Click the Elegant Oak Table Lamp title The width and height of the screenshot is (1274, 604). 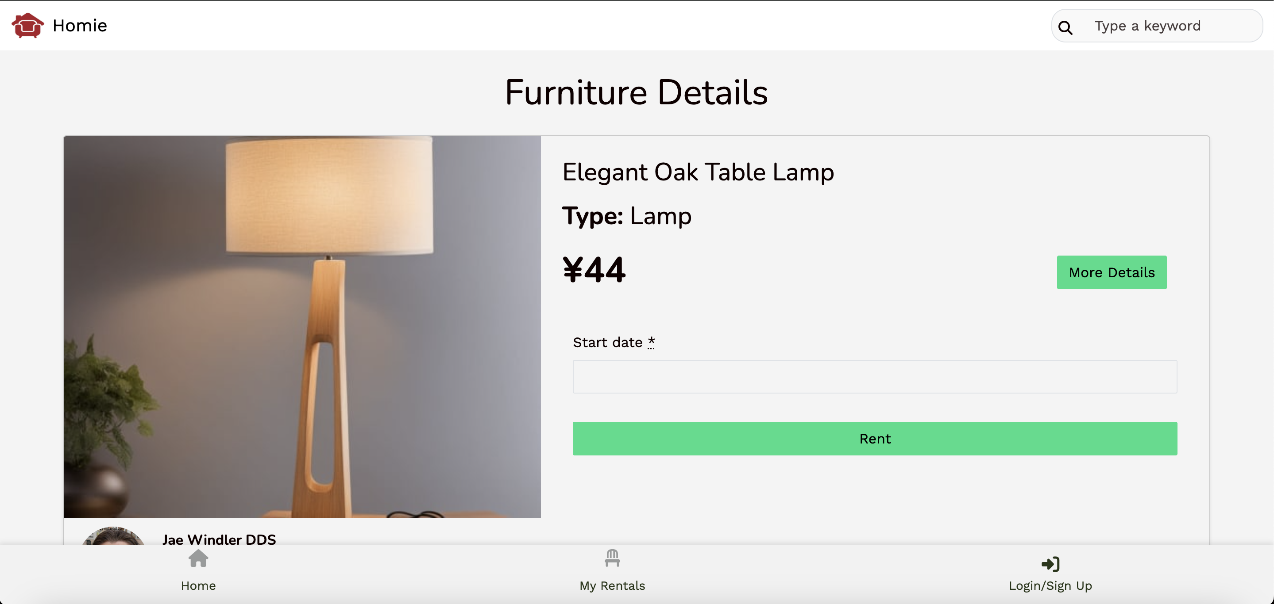698,172
